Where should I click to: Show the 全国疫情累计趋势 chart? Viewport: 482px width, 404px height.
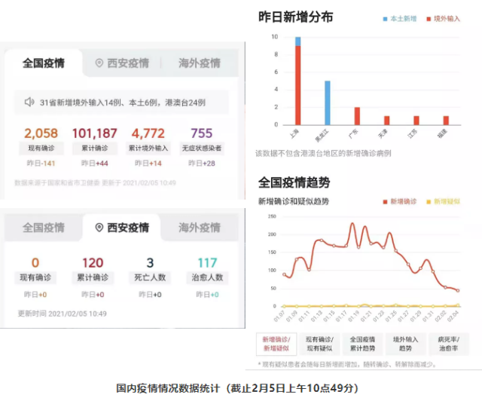pos(365,344)
